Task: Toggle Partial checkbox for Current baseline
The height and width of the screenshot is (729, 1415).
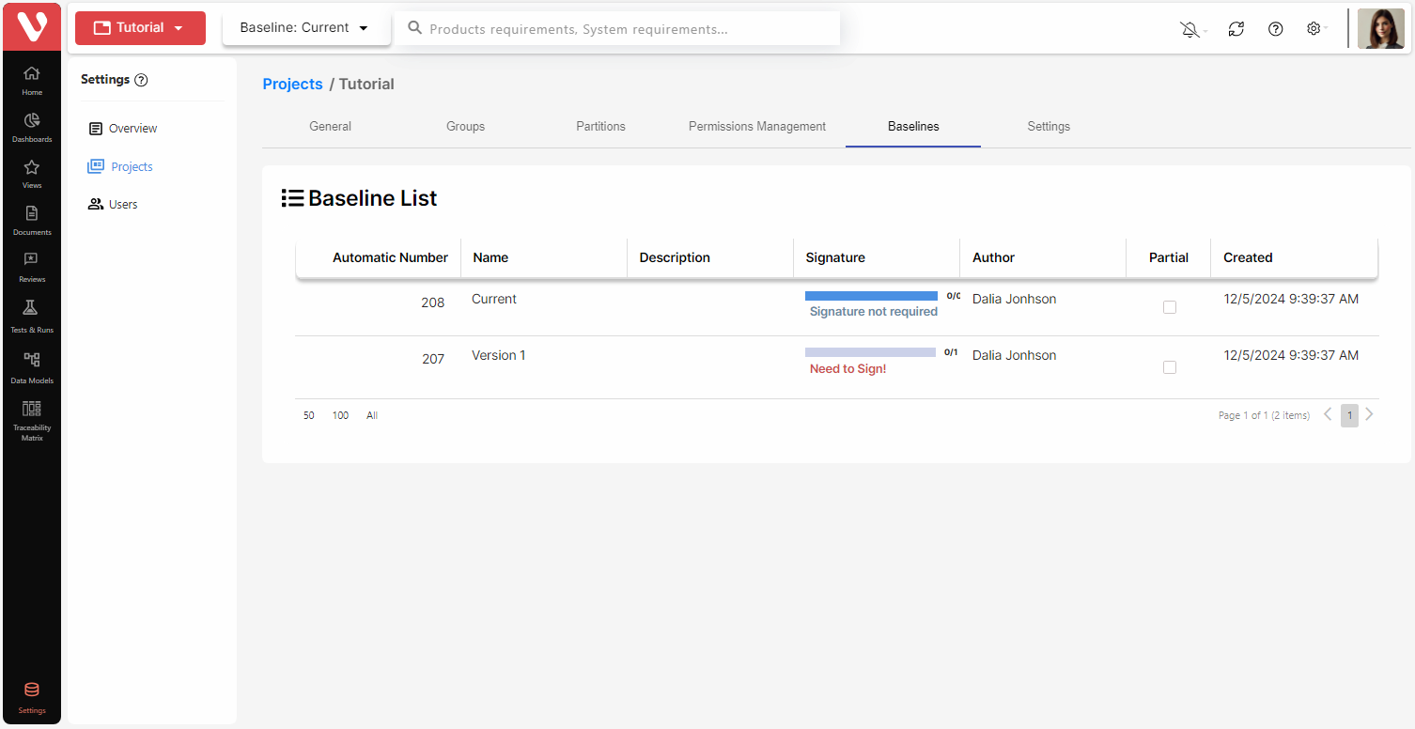Action: coord(1169,307)
